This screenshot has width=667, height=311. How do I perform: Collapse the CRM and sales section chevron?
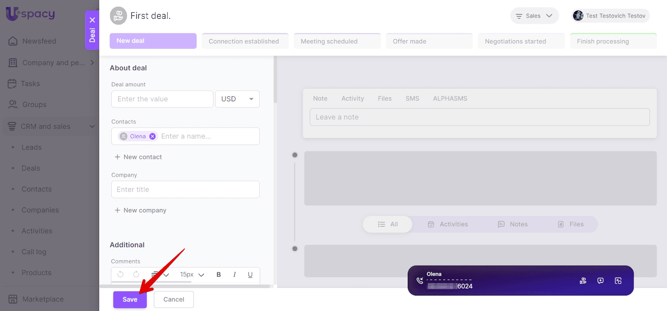(92, 126)
